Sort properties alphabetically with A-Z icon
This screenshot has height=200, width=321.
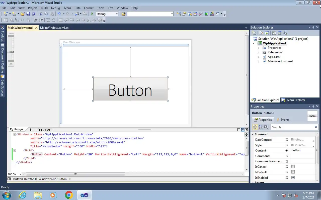point(260,127)
